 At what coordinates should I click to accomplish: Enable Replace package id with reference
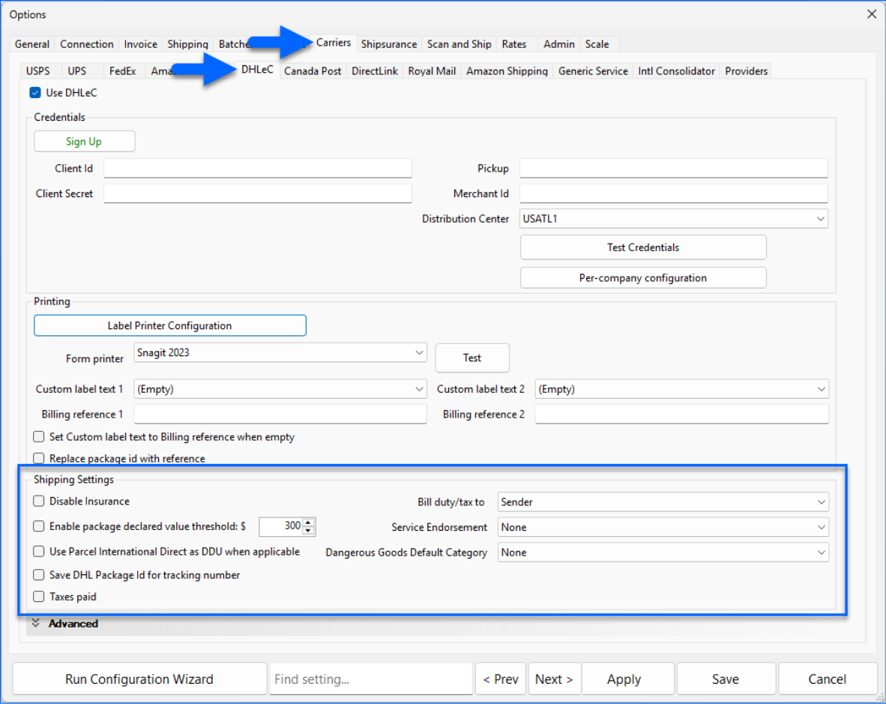click(x=39, y=458)
